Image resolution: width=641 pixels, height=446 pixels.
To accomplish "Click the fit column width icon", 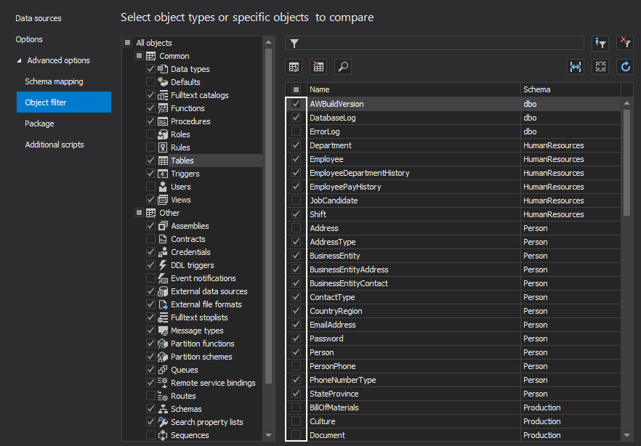I will 576,67.
